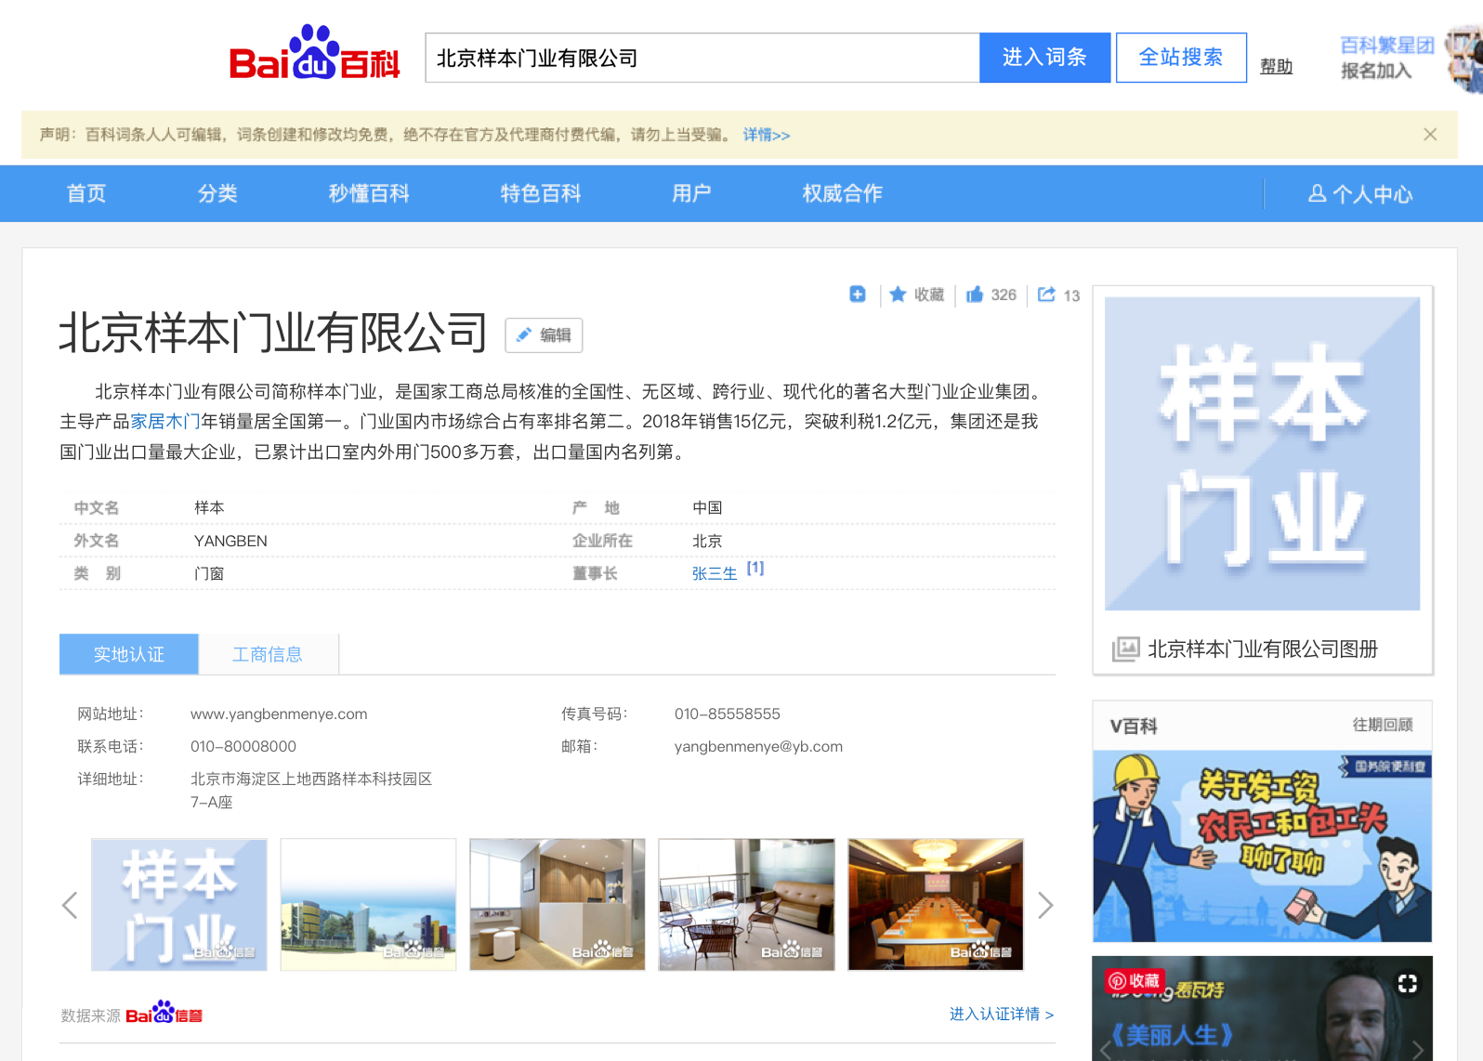Click the search input field
The height and width of the screenshot is (1061, 1483).
coord(702,58)
